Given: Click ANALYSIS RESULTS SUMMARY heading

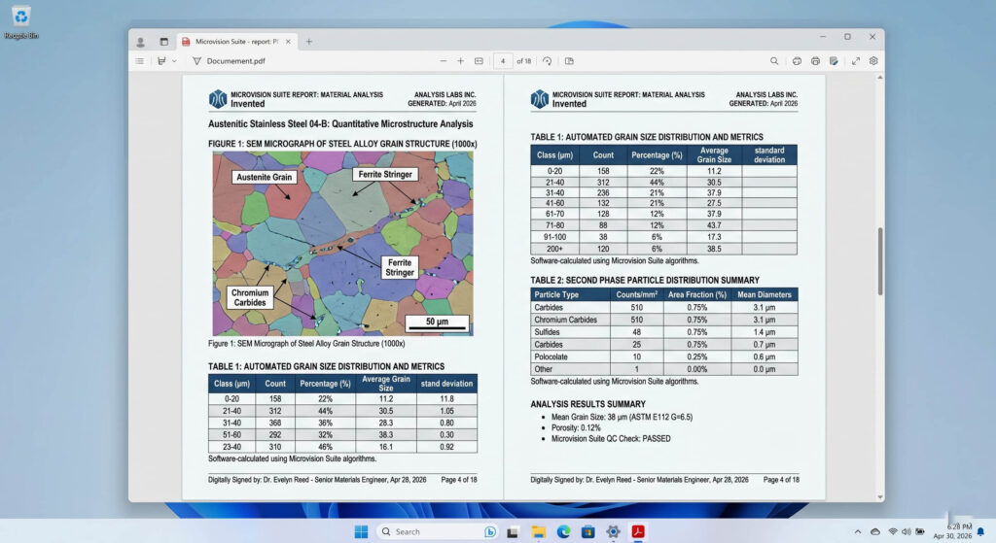Looking at the screenshot, I should coord(587,404).
